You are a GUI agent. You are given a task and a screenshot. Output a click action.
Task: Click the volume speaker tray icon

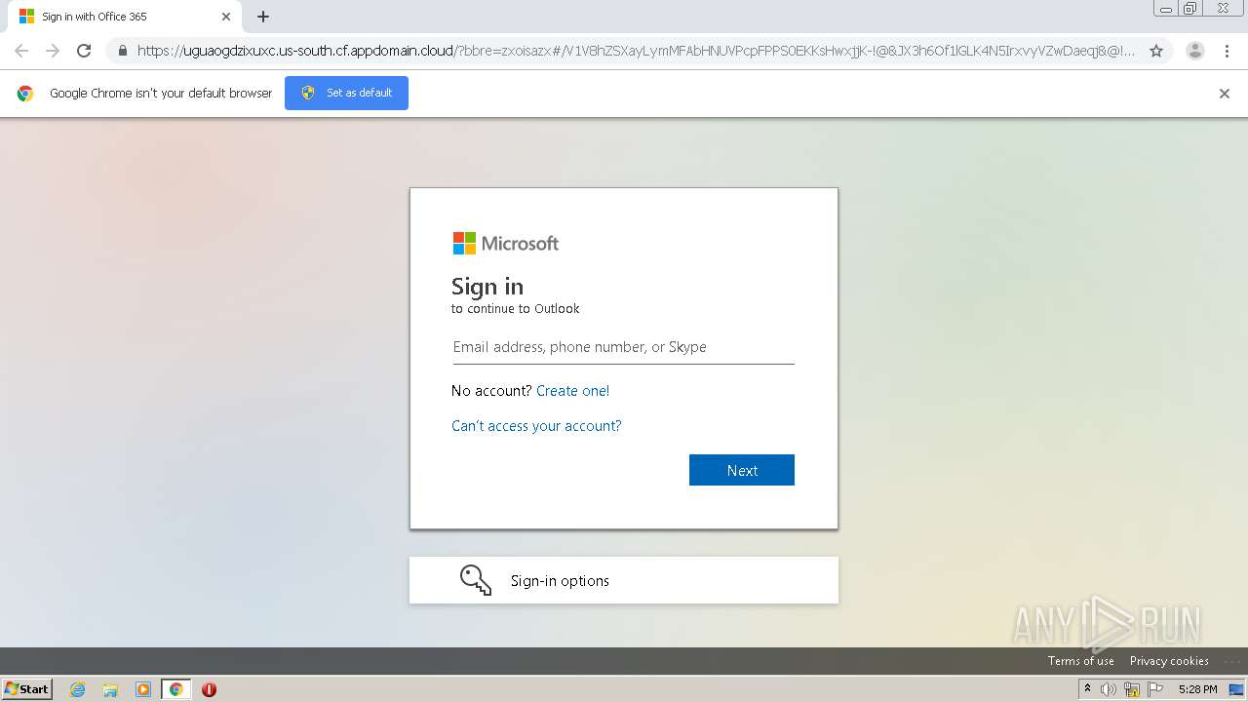(x=1109, y=689)
